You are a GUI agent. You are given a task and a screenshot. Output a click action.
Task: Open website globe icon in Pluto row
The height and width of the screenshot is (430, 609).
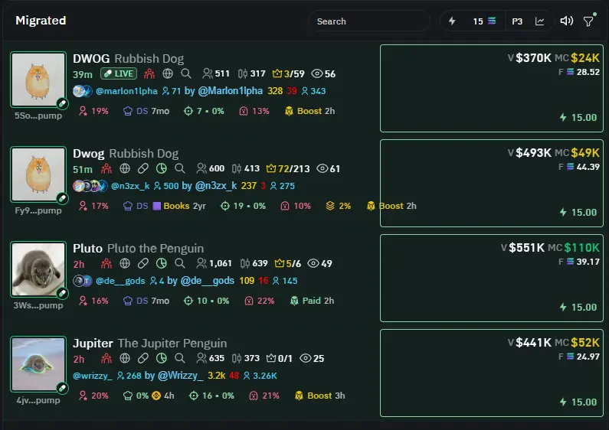(x=125, y=263)
